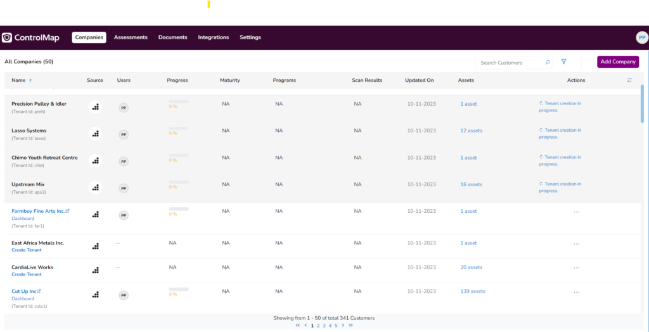Open actions menu for CardiaLive Works
Viewport: 649px width, 332px height.
point(577,268)
